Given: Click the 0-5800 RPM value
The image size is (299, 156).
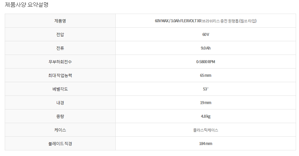Looking at the screenshot, I should pos(205,62).
